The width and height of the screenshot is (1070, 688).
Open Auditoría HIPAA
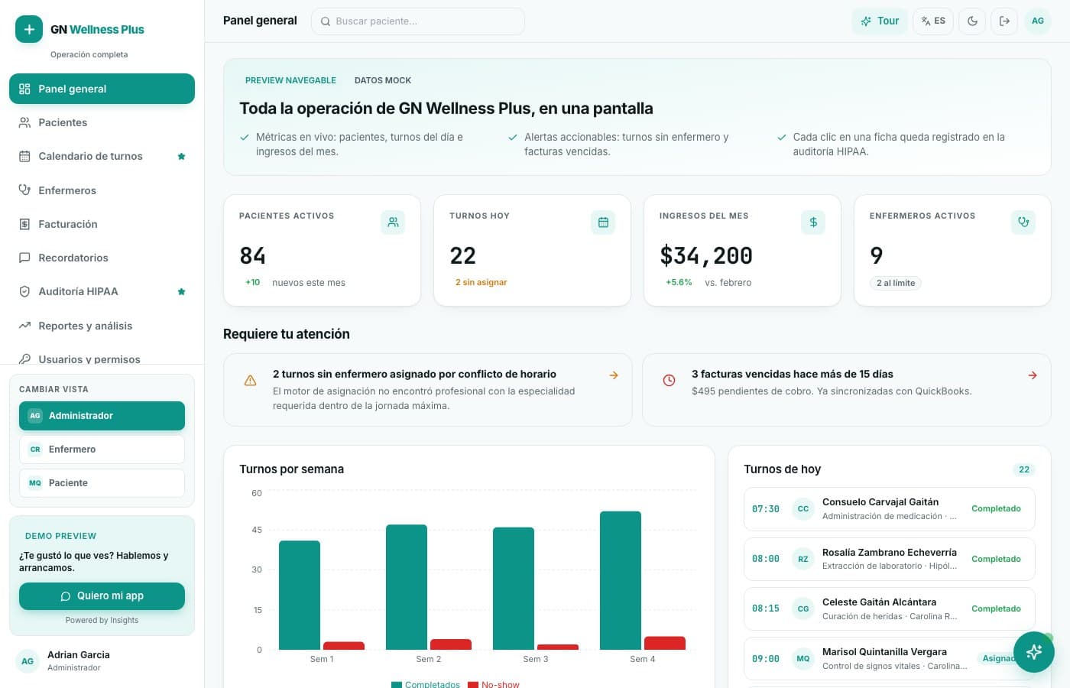102,291
